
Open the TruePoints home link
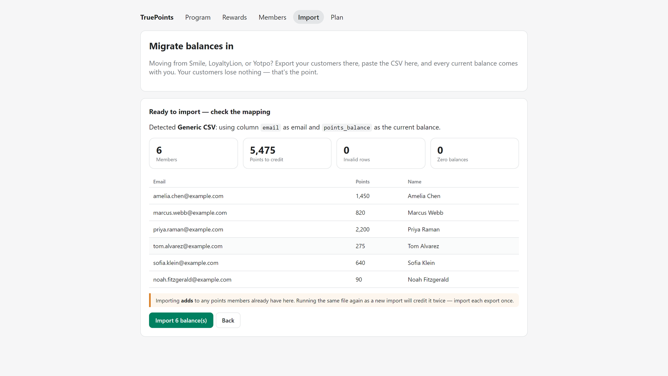pos(157,17)
